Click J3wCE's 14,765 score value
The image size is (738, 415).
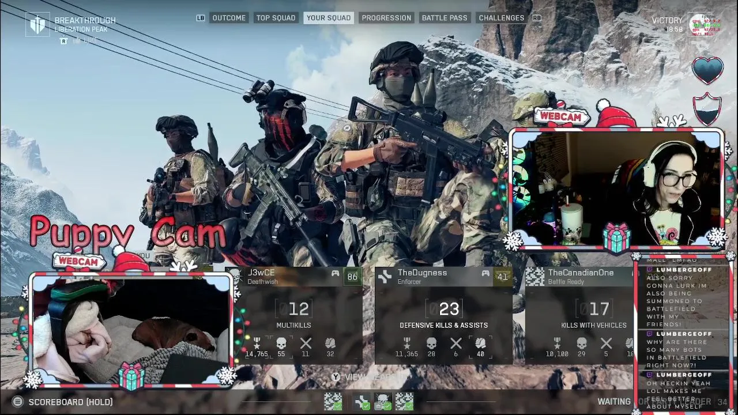pos(257,354)
